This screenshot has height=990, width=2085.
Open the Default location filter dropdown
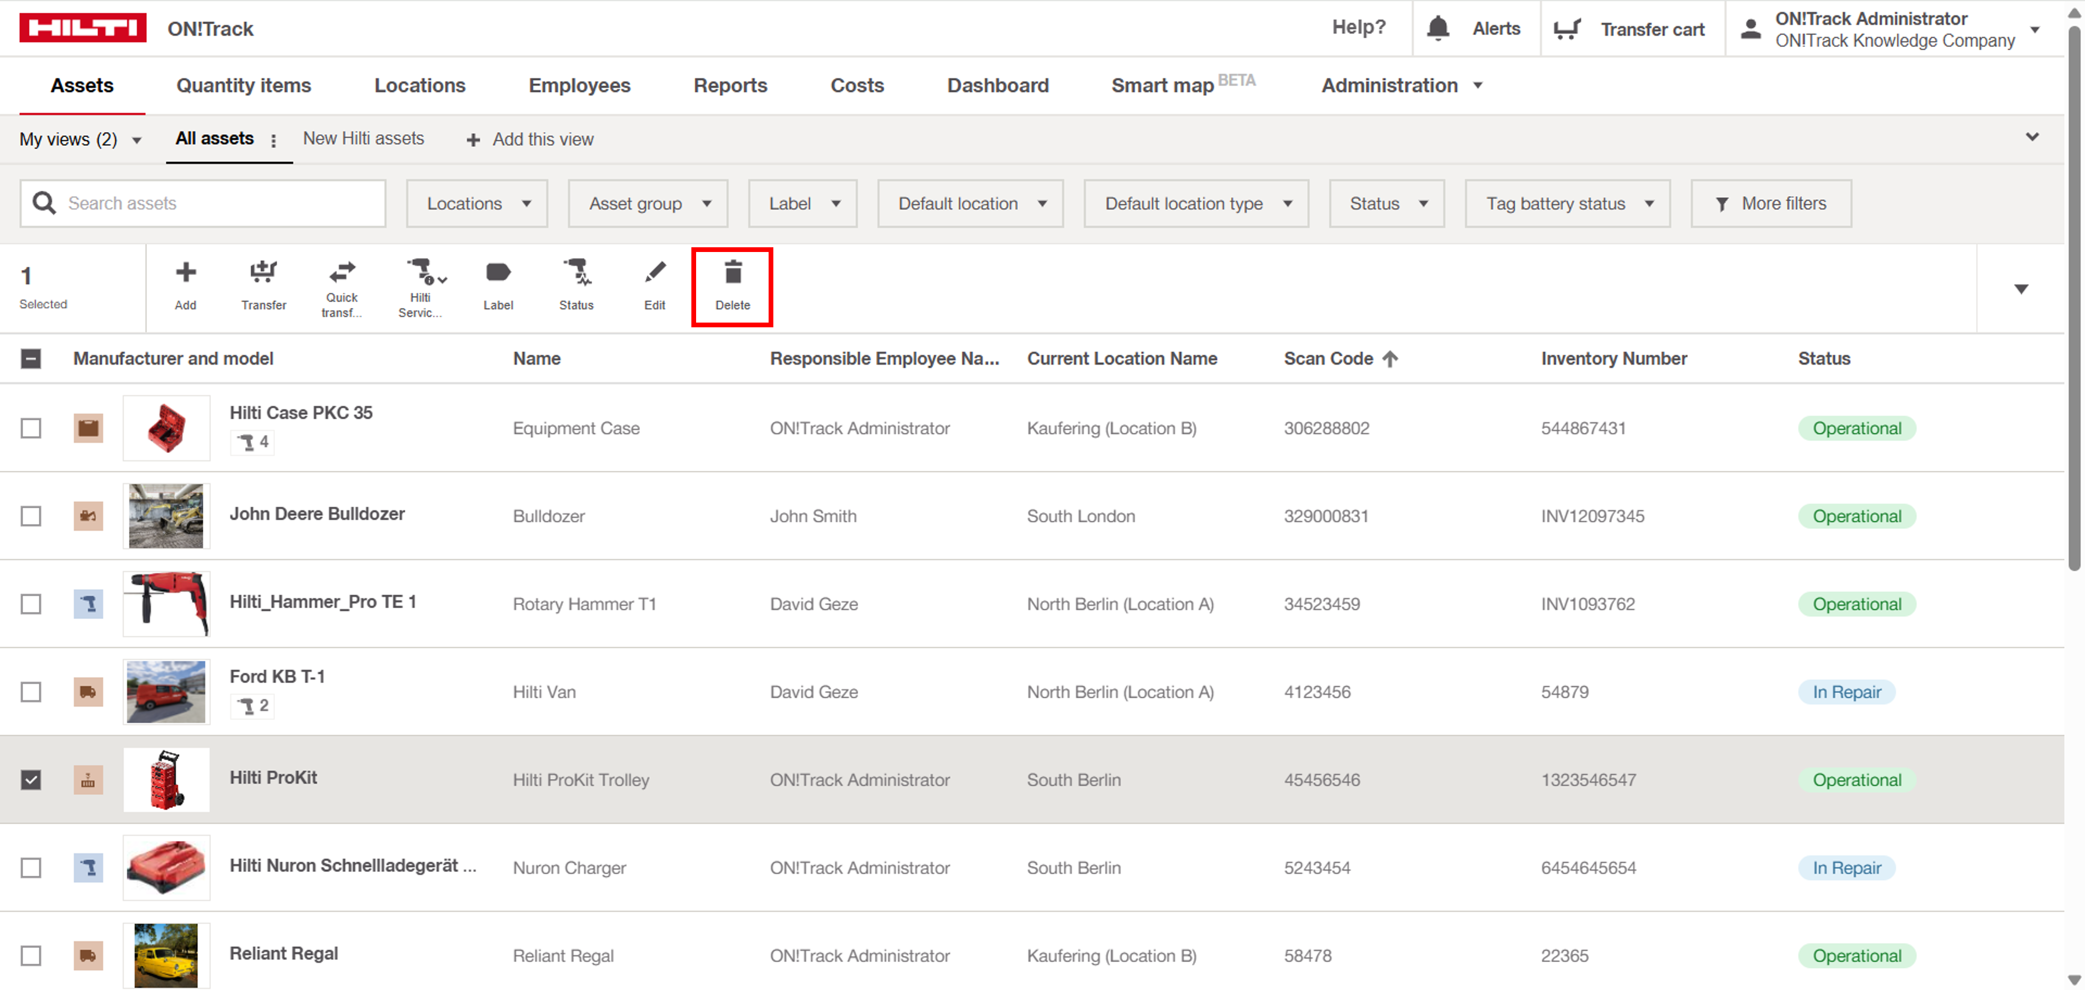(x=970, y=204)
